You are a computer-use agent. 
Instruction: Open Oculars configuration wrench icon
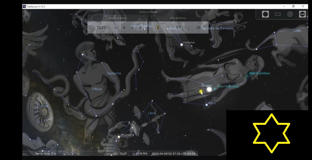click(302, 14)
